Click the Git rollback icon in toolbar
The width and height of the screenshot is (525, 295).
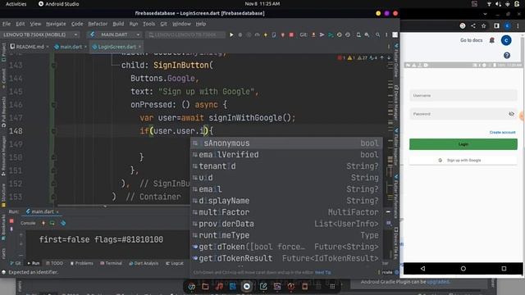click(348, 34)
